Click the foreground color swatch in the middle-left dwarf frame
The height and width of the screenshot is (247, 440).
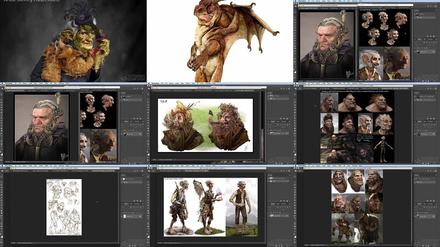click(x=1, y=153)
